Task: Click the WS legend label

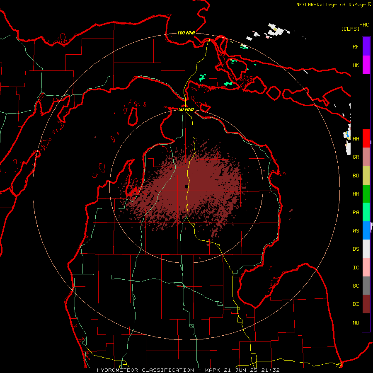Action: pyautogui.click(x=356, y=230)
